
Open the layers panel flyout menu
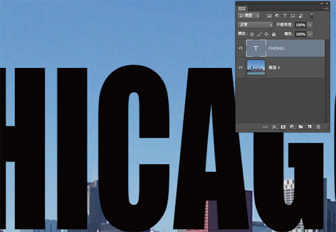pyautogui.click(x=326, y=8)
